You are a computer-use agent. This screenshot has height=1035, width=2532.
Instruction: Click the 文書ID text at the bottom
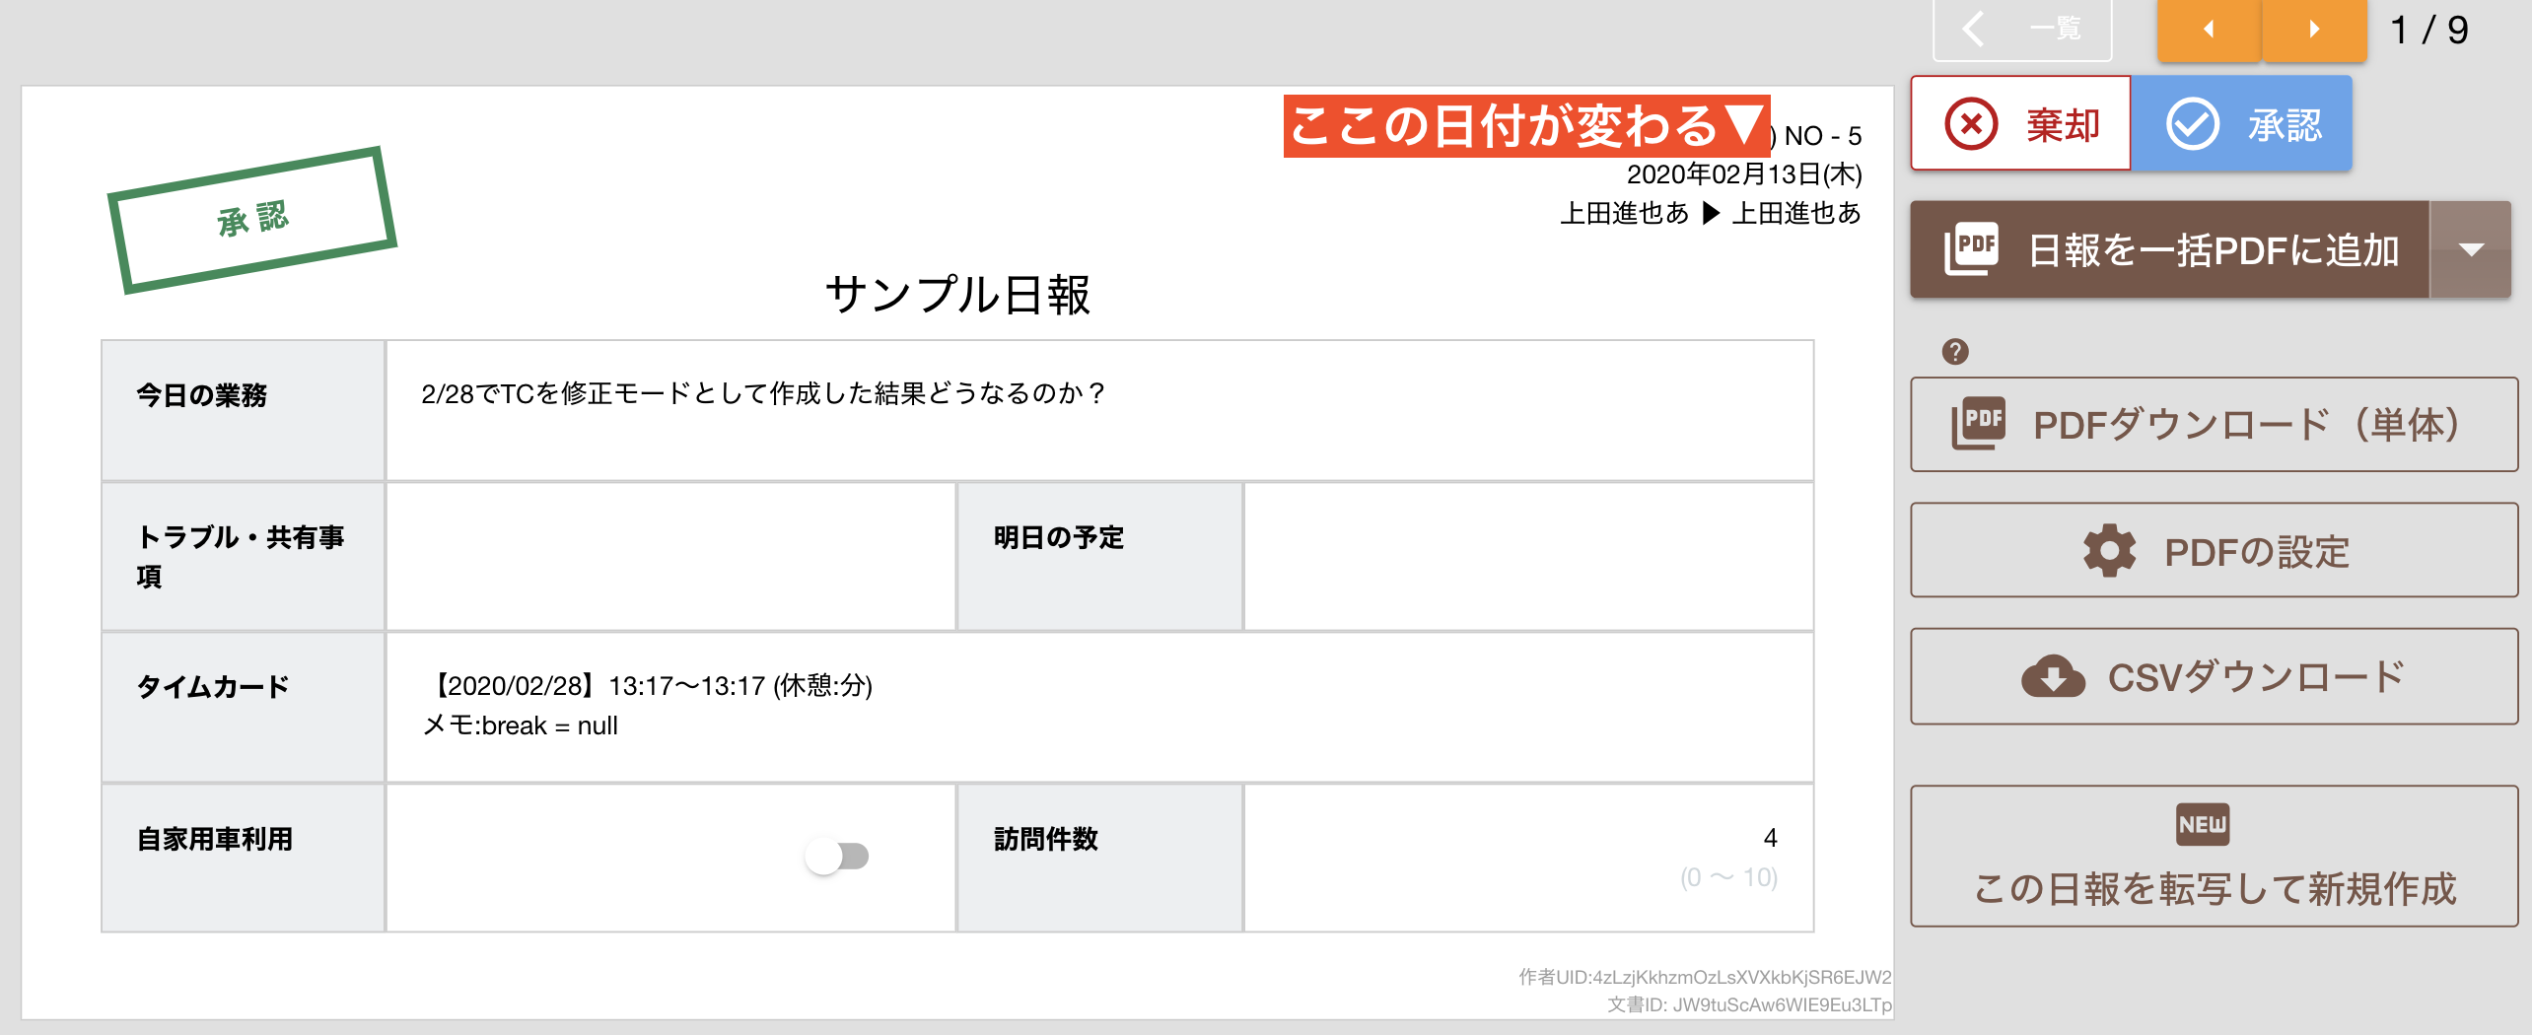tap(1749, 1004)
